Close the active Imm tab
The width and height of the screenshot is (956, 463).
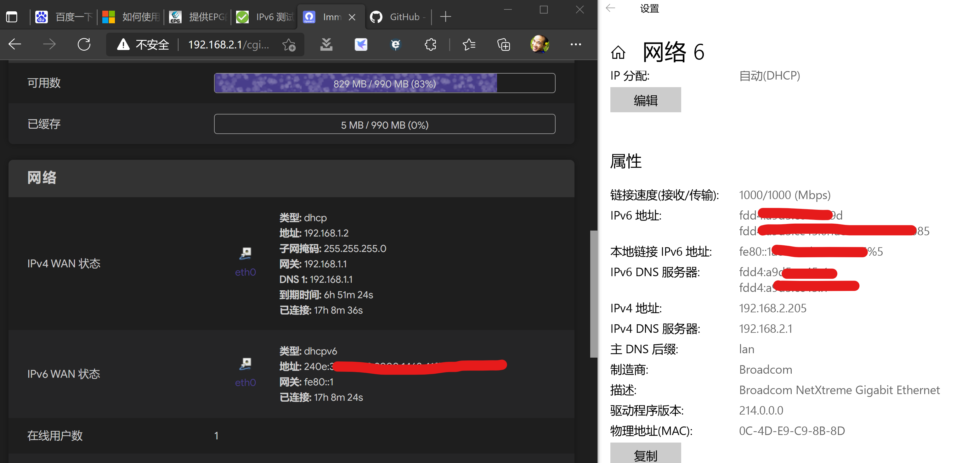[x=352, y=17]
